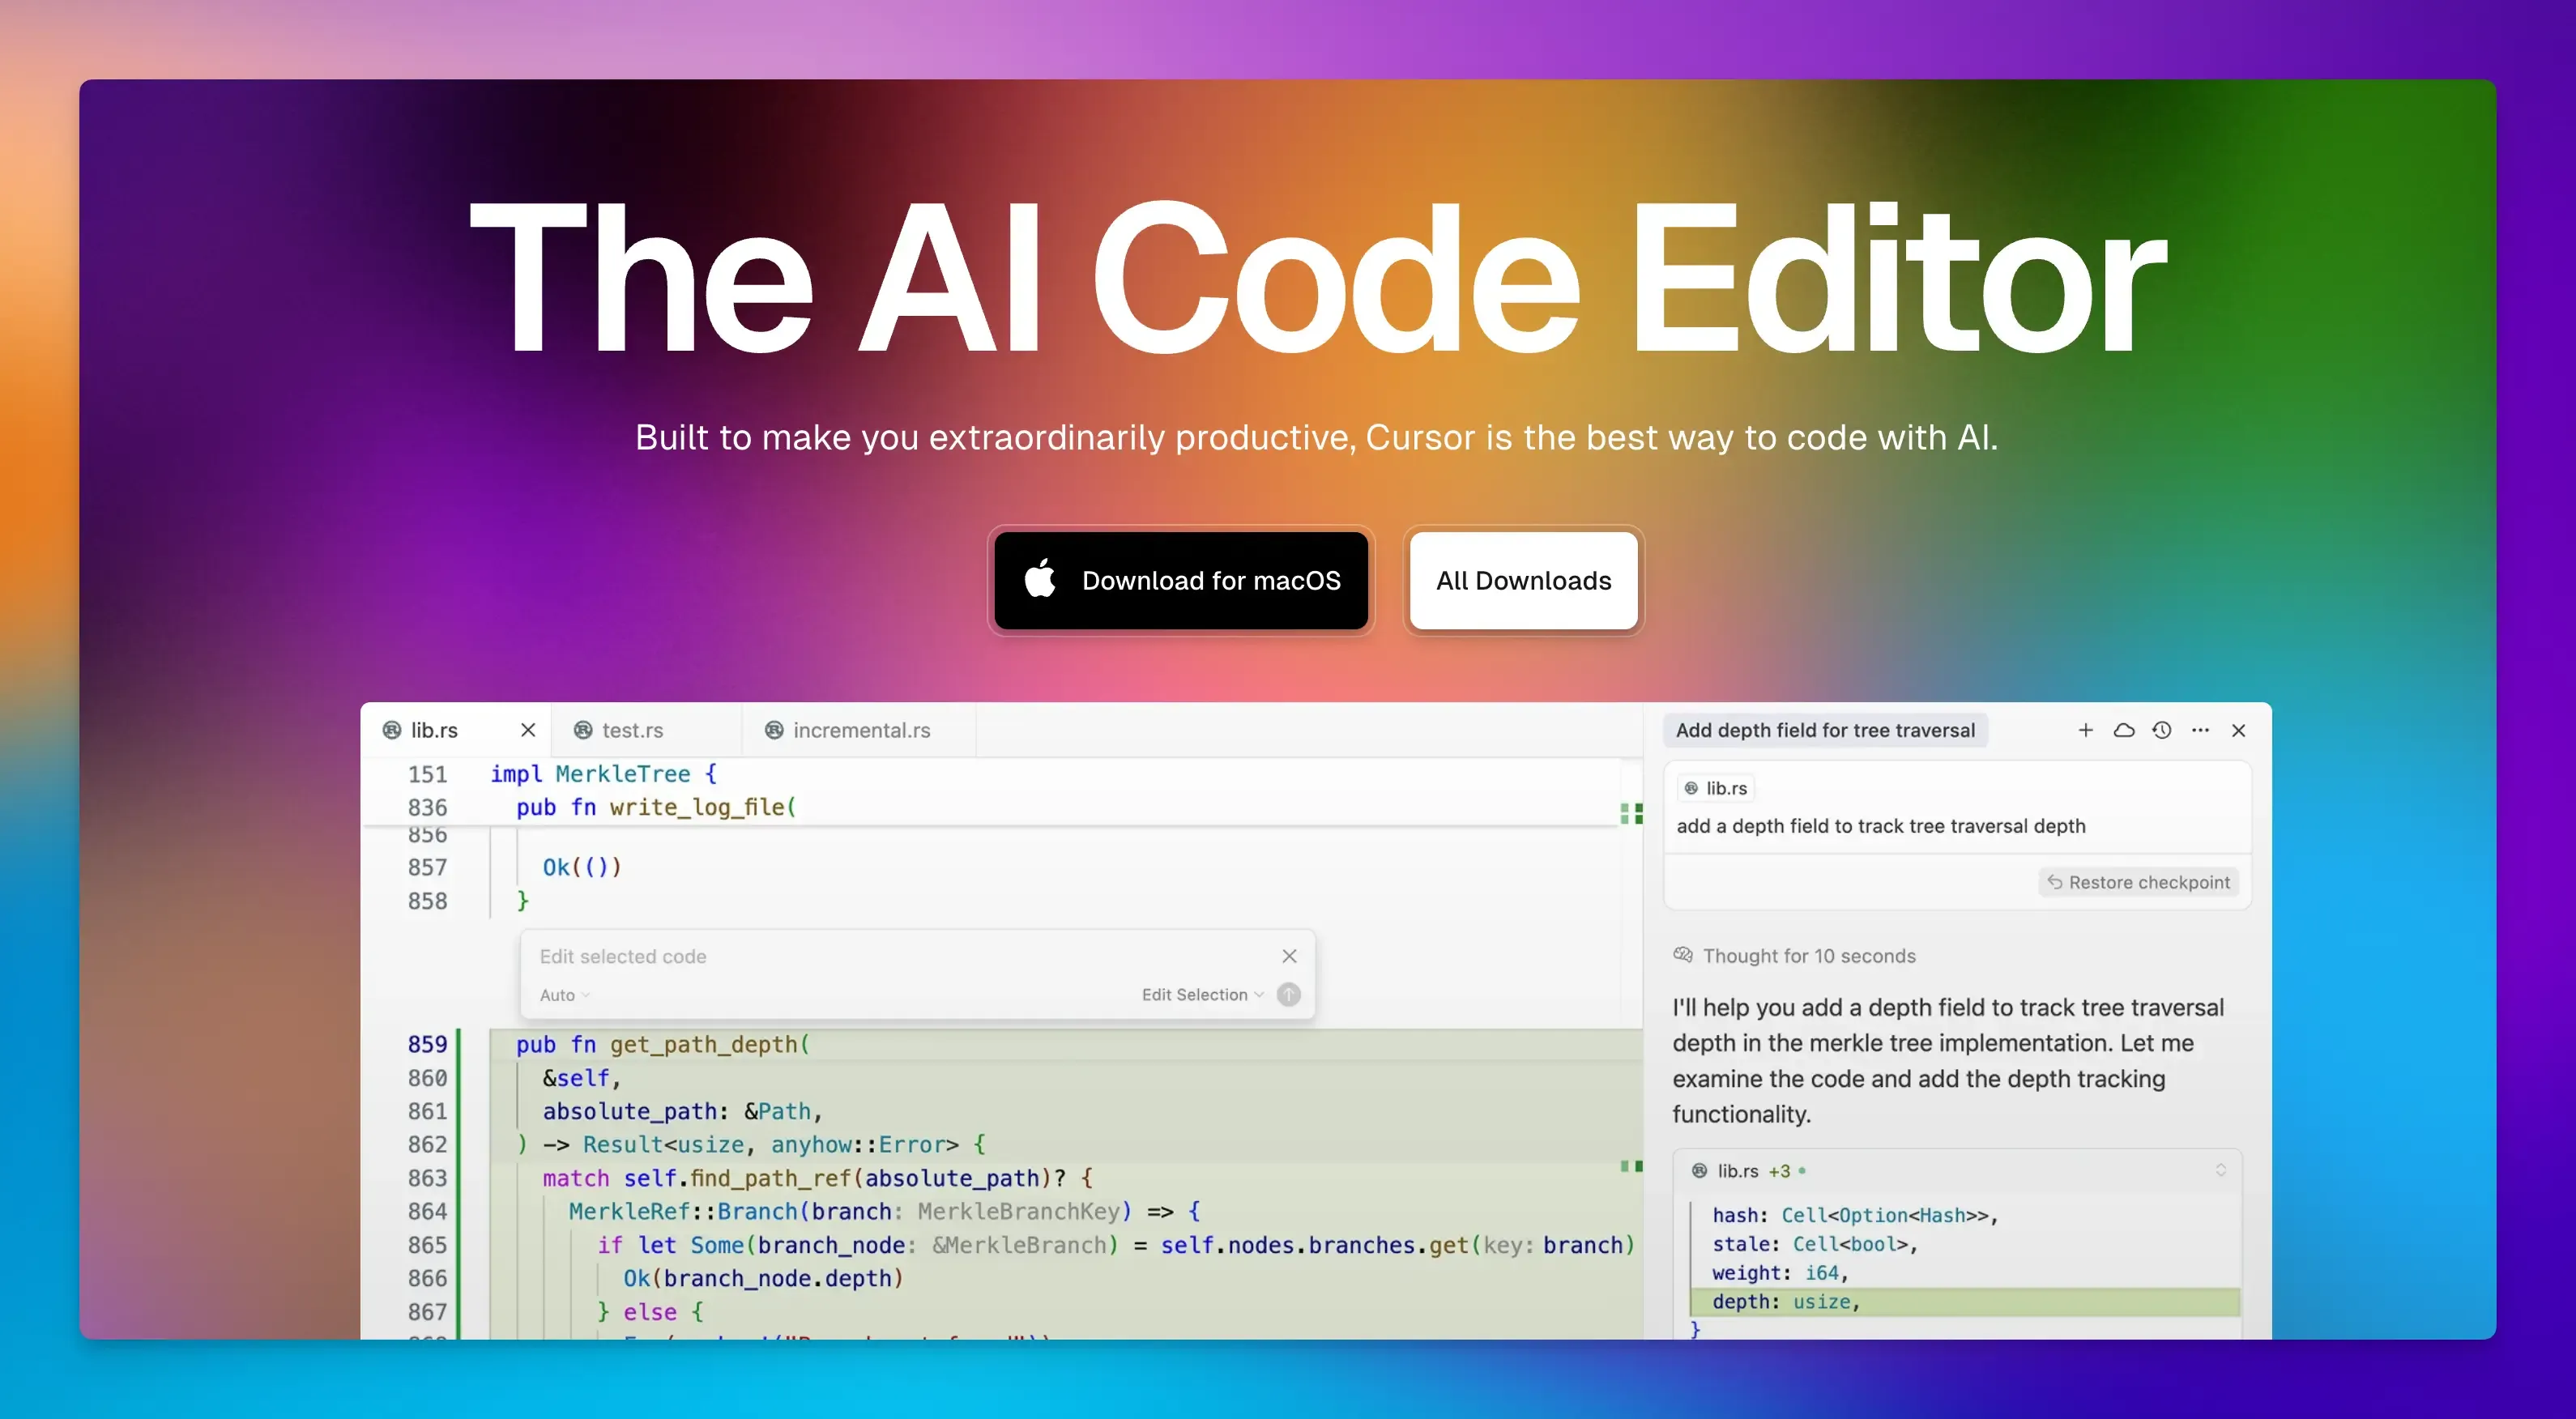Screen dimensions: 2576x1419
Task: Dismiss the Edit selected code popup
Action: pyautogui.click(x=1290, y=956)
